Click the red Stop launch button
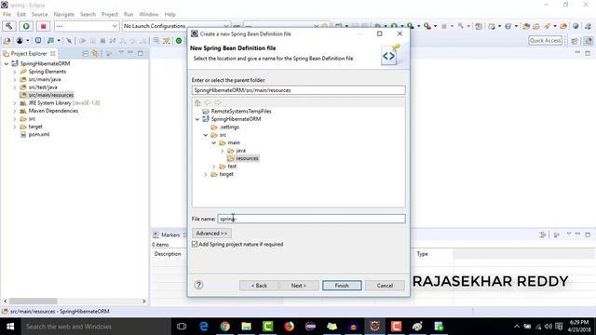 pyautogui.click(x=44, y=26)
